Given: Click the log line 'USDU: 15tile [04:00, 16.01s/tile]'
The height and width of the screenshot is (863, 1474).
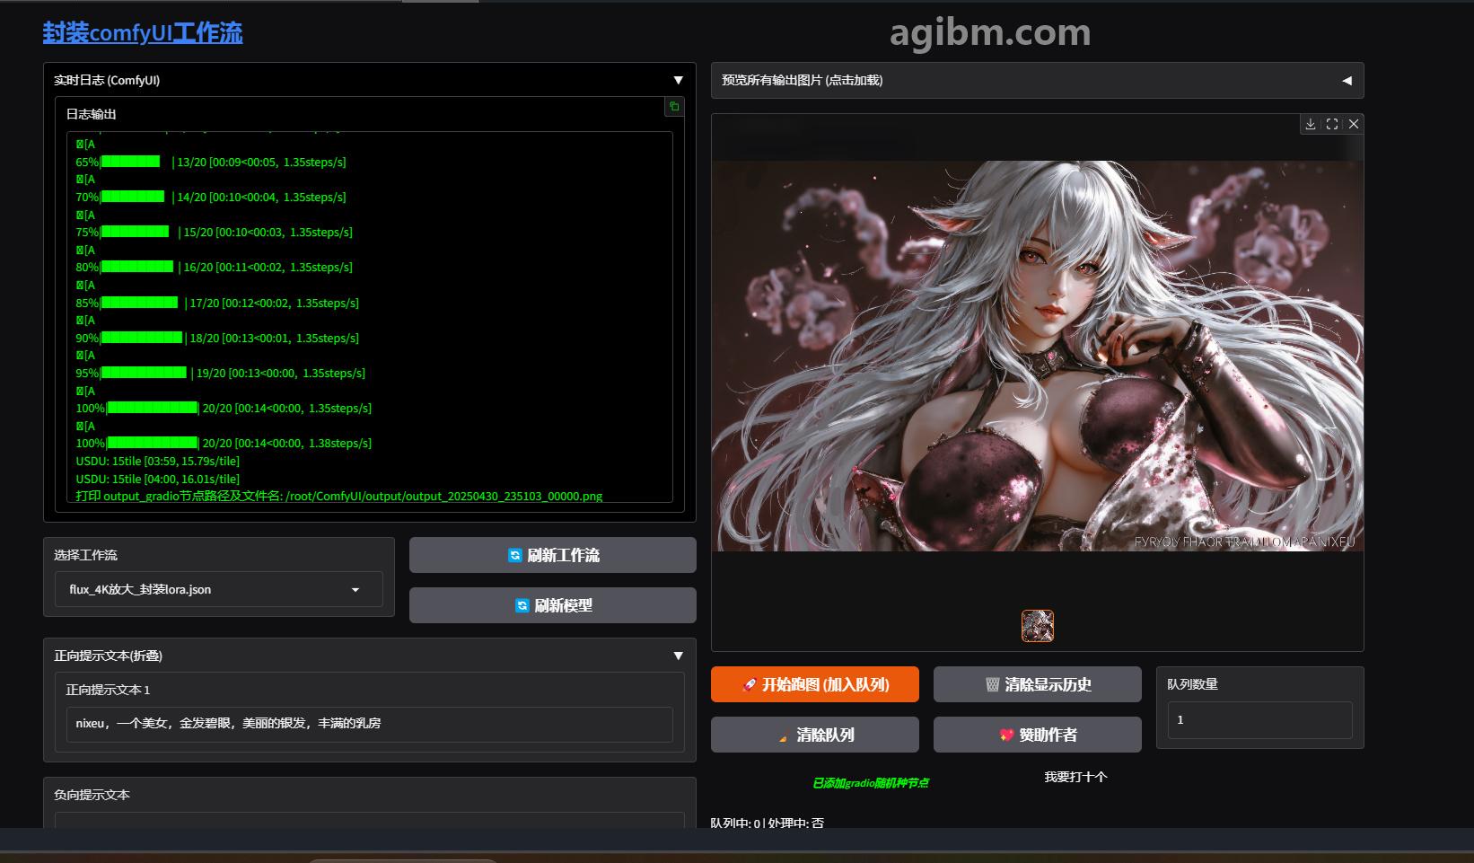Looking at the screenshot, I should click(x=158, y=479).
